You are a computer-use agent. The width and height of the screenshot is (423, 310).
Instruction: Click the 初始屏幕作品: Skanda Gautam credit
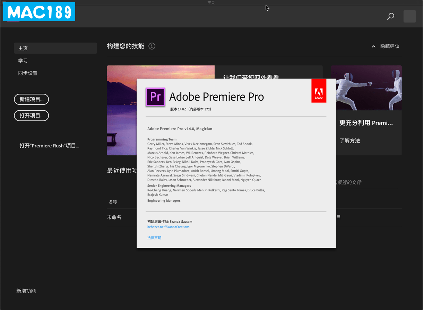click(170, 221)
